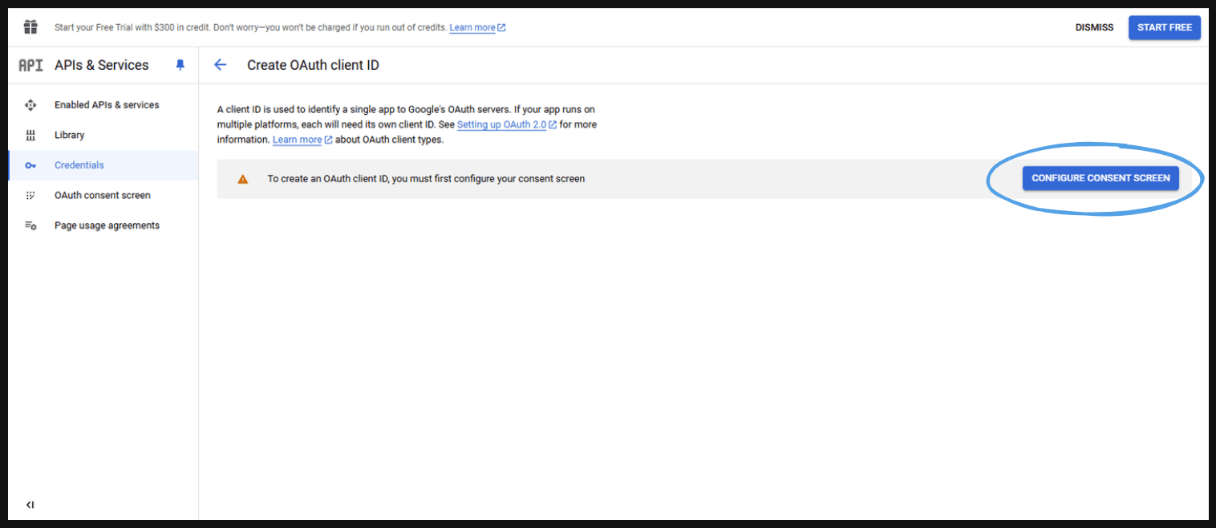The image size is (1216, 528).
Task: Click the Credentials key icon
Action: pos(30,165)
